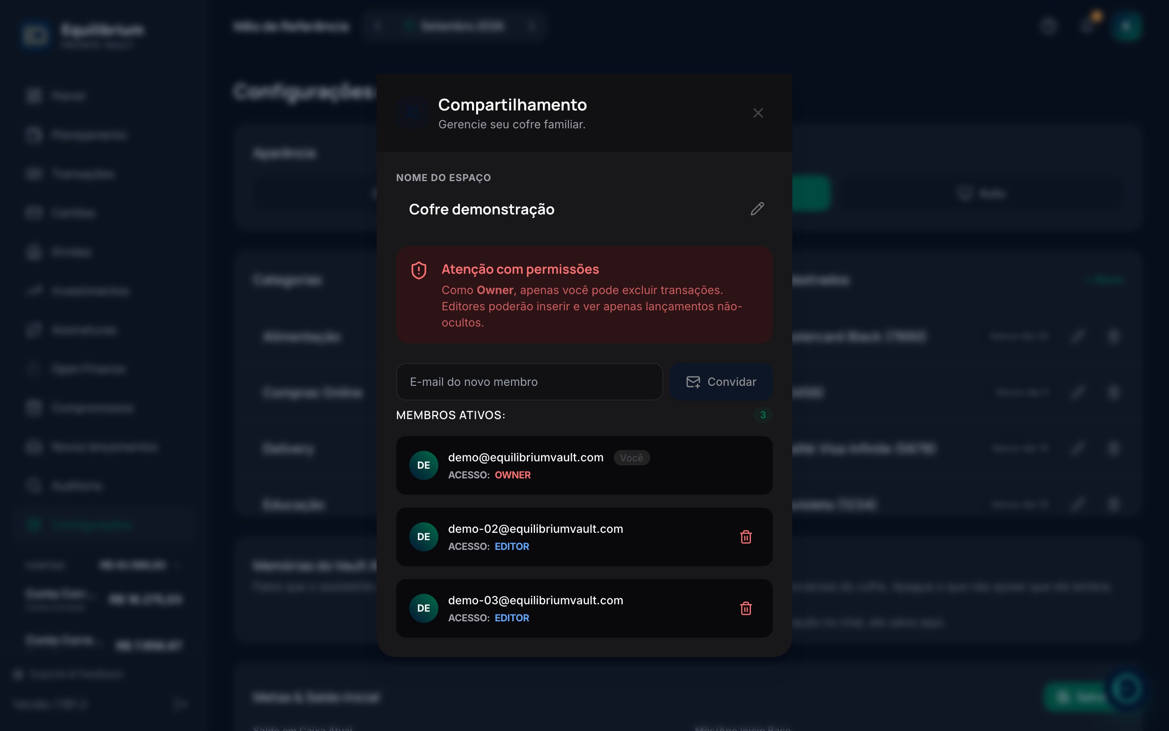The height and width of the screenshot is (731, 1169).
Task: Click the subtitle "Gerencie seu cofre familiar."
Action: 511,125
